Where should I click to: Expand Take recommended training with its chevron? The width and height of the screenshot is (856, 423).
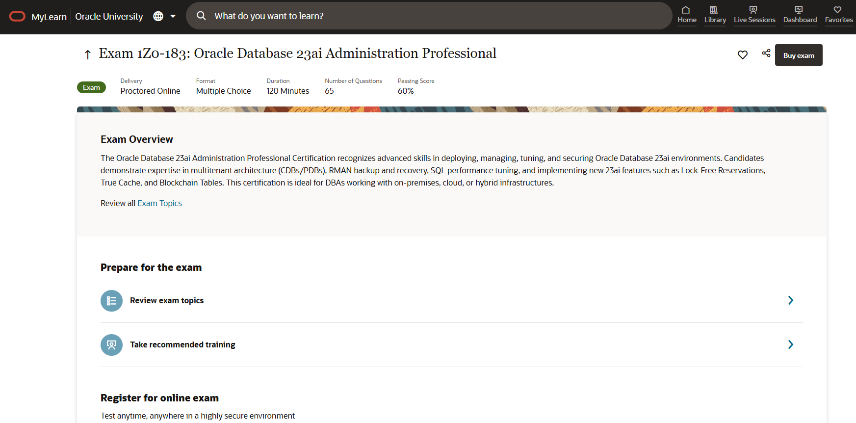790,344
